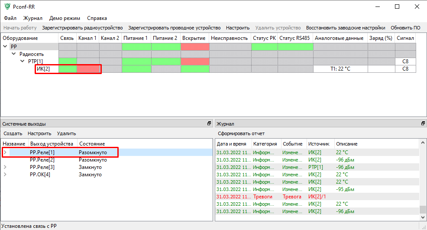Viewport: 427px width, 230px height.
Task: Expand the PP.Реле[3] output row
Action: tap(5, 167)
